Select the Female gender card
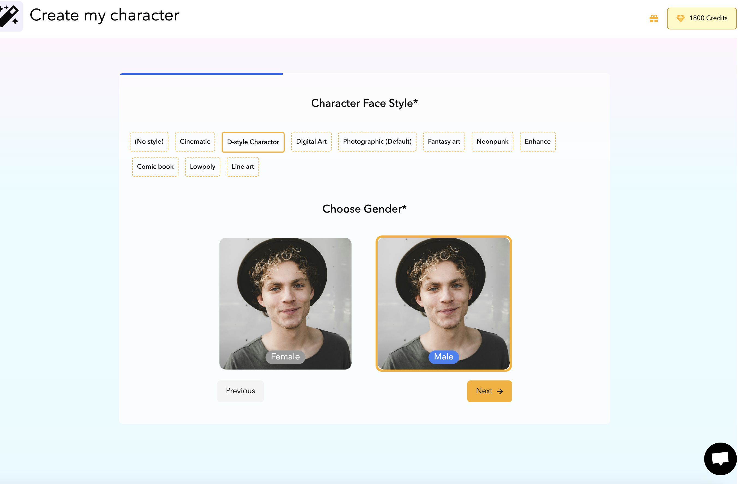 (x=285, y=303)
